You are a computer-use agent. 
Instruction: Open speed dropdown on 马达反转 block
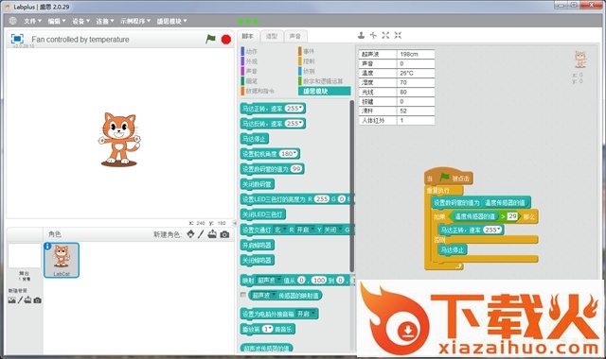[300, 124]
